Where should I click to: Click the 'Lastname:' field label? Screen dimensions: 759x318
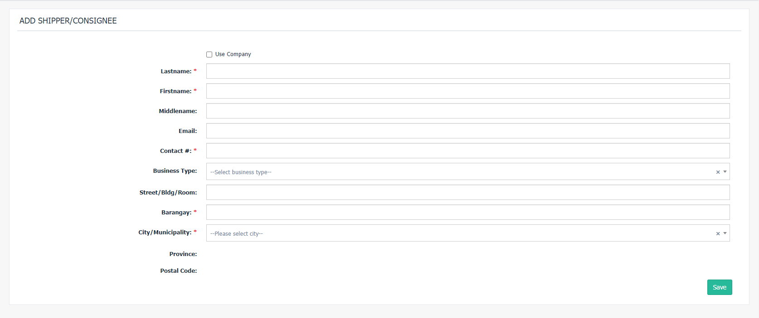point(176,71)
